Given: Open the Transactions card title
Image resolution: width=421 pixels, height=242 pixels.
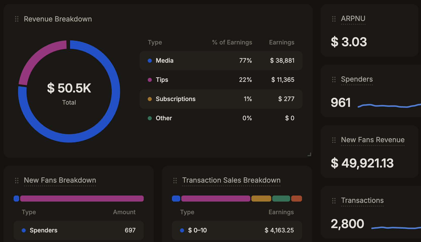Looking at the screenshot, I should pos(362,201).
